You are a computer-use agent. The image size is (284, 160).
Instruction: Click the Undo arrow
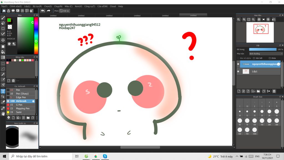43,11
